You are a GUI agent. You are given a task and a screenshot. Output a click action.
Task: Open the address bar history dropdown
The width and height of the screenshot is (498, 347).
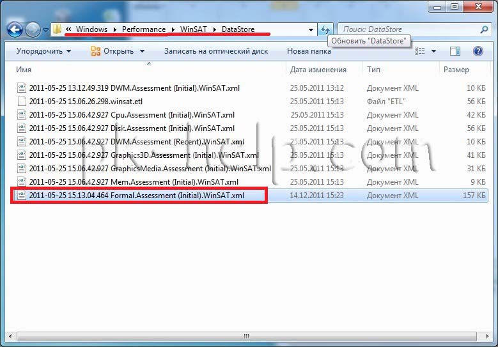[x=311, y=30]
